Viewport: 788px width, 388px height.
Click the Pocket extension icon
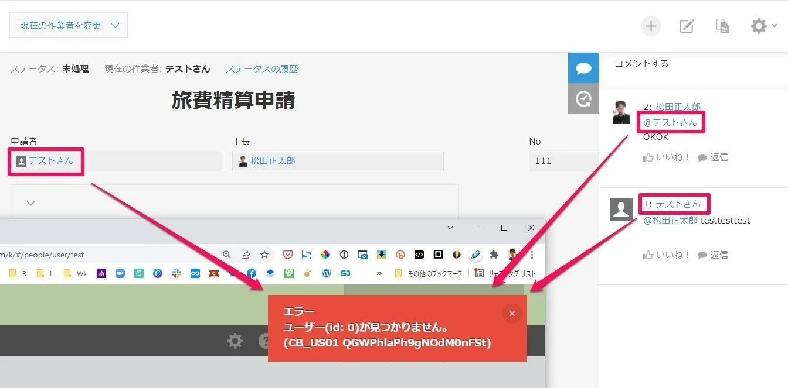287,255
